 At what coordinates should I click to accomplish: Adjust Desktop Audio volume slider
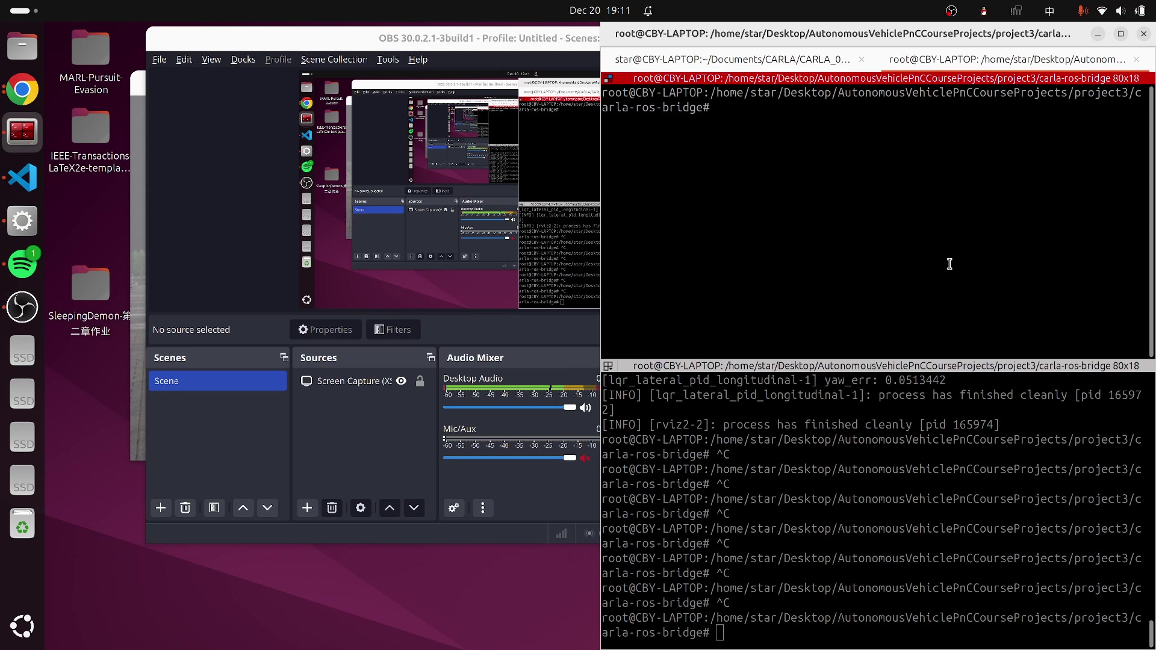click(x=569, y=407)
